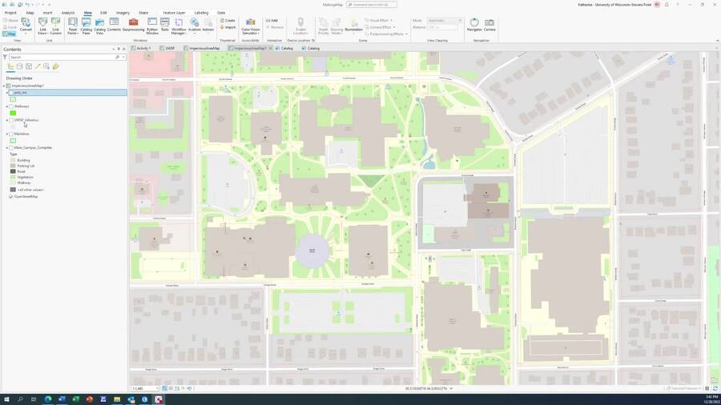Open the Tasks pane

pyautogui.click(x=164, y=25)
